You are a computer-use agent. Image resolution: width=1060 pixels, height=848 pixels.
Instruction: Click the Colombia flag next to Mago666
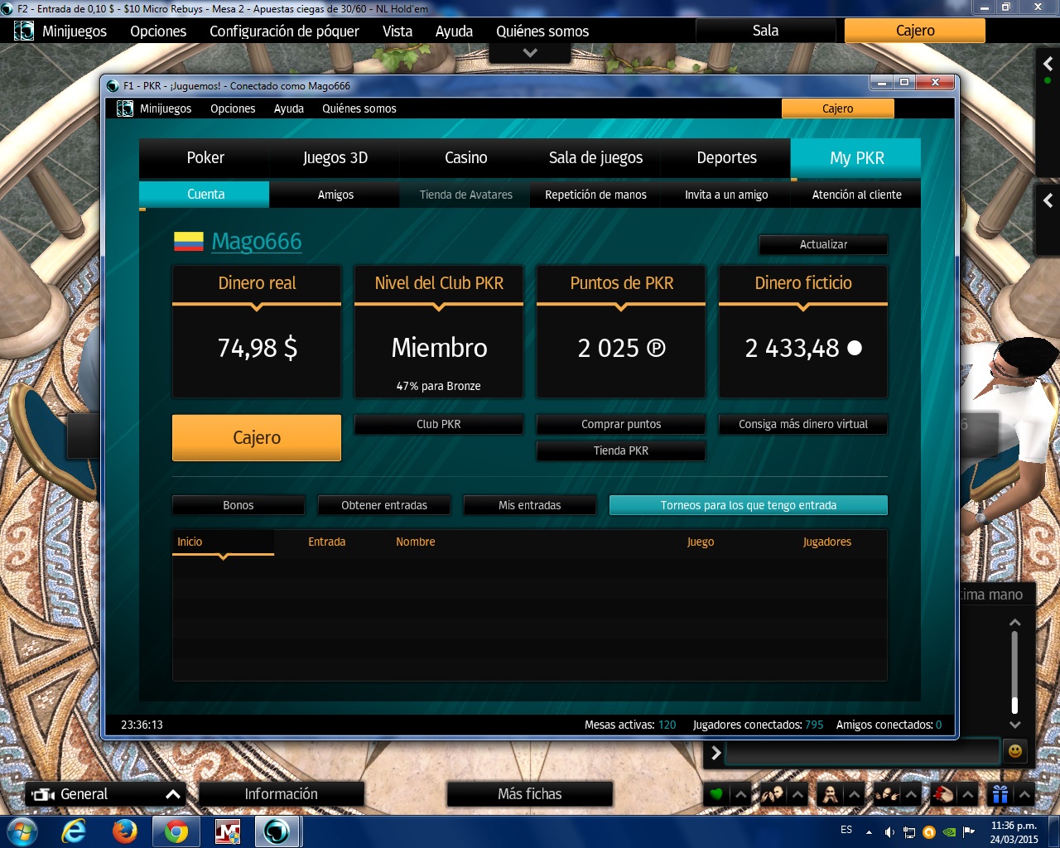click(189, 241)
